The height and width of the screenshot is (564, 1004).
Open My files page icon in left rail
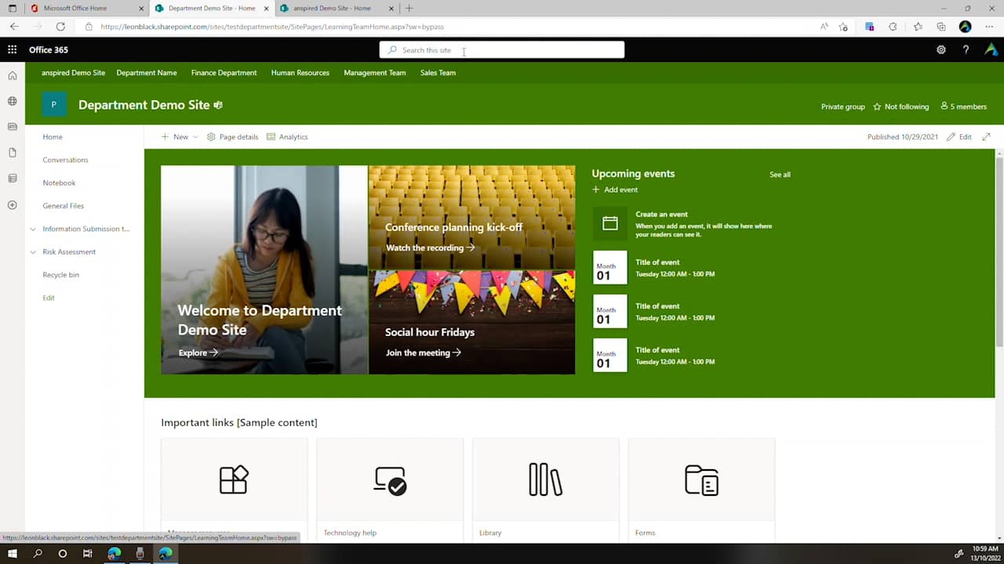12,153
